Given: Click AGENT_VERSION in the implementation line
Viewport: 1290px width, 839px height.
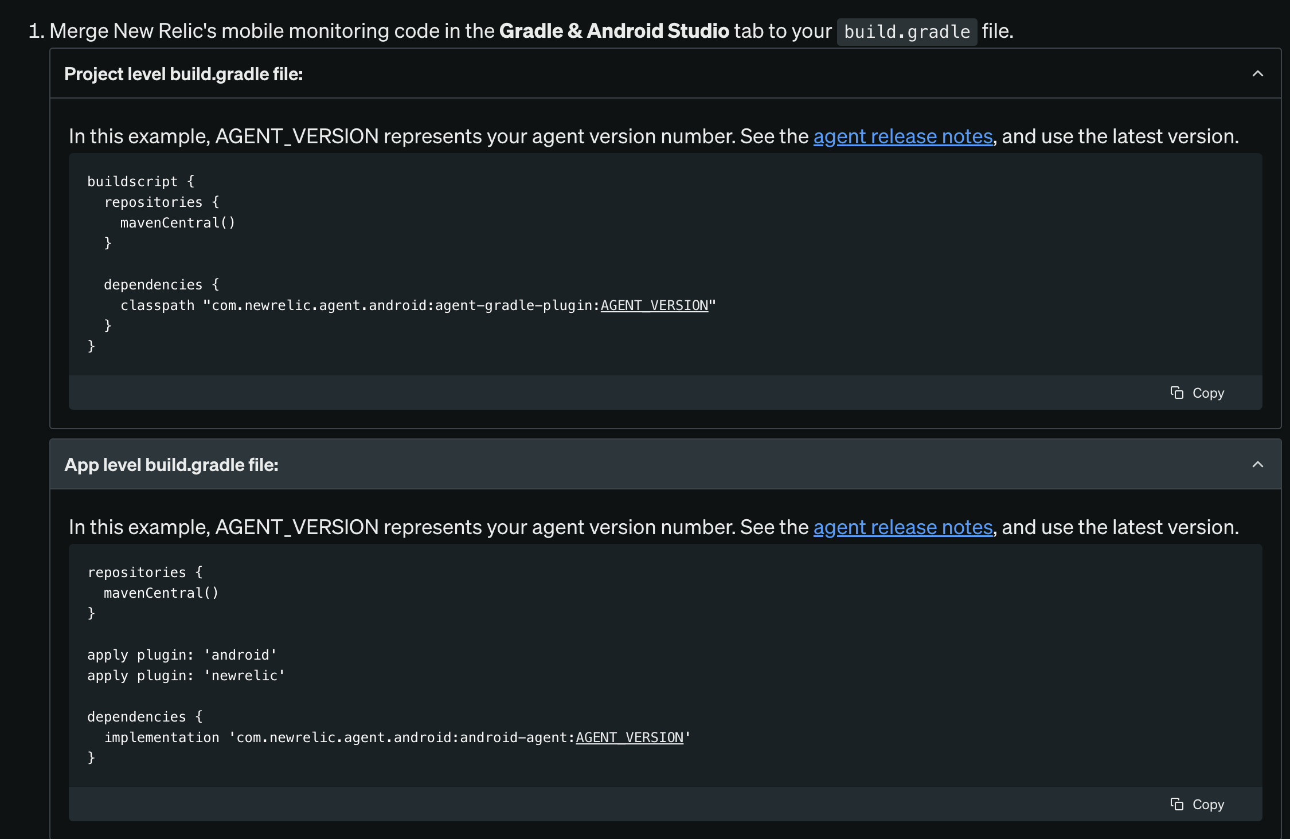Looking at the screenshot, I should 630,738.
